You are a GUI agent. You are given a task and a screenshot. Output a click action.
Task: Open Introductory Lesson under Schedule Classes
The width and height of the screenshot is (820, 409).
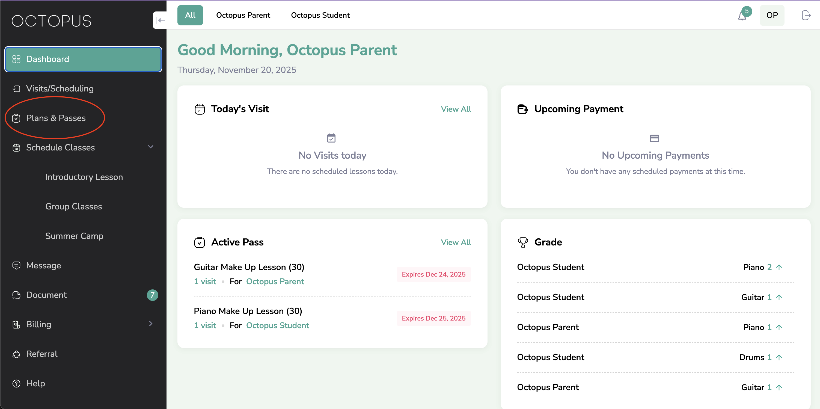point(84,177)
